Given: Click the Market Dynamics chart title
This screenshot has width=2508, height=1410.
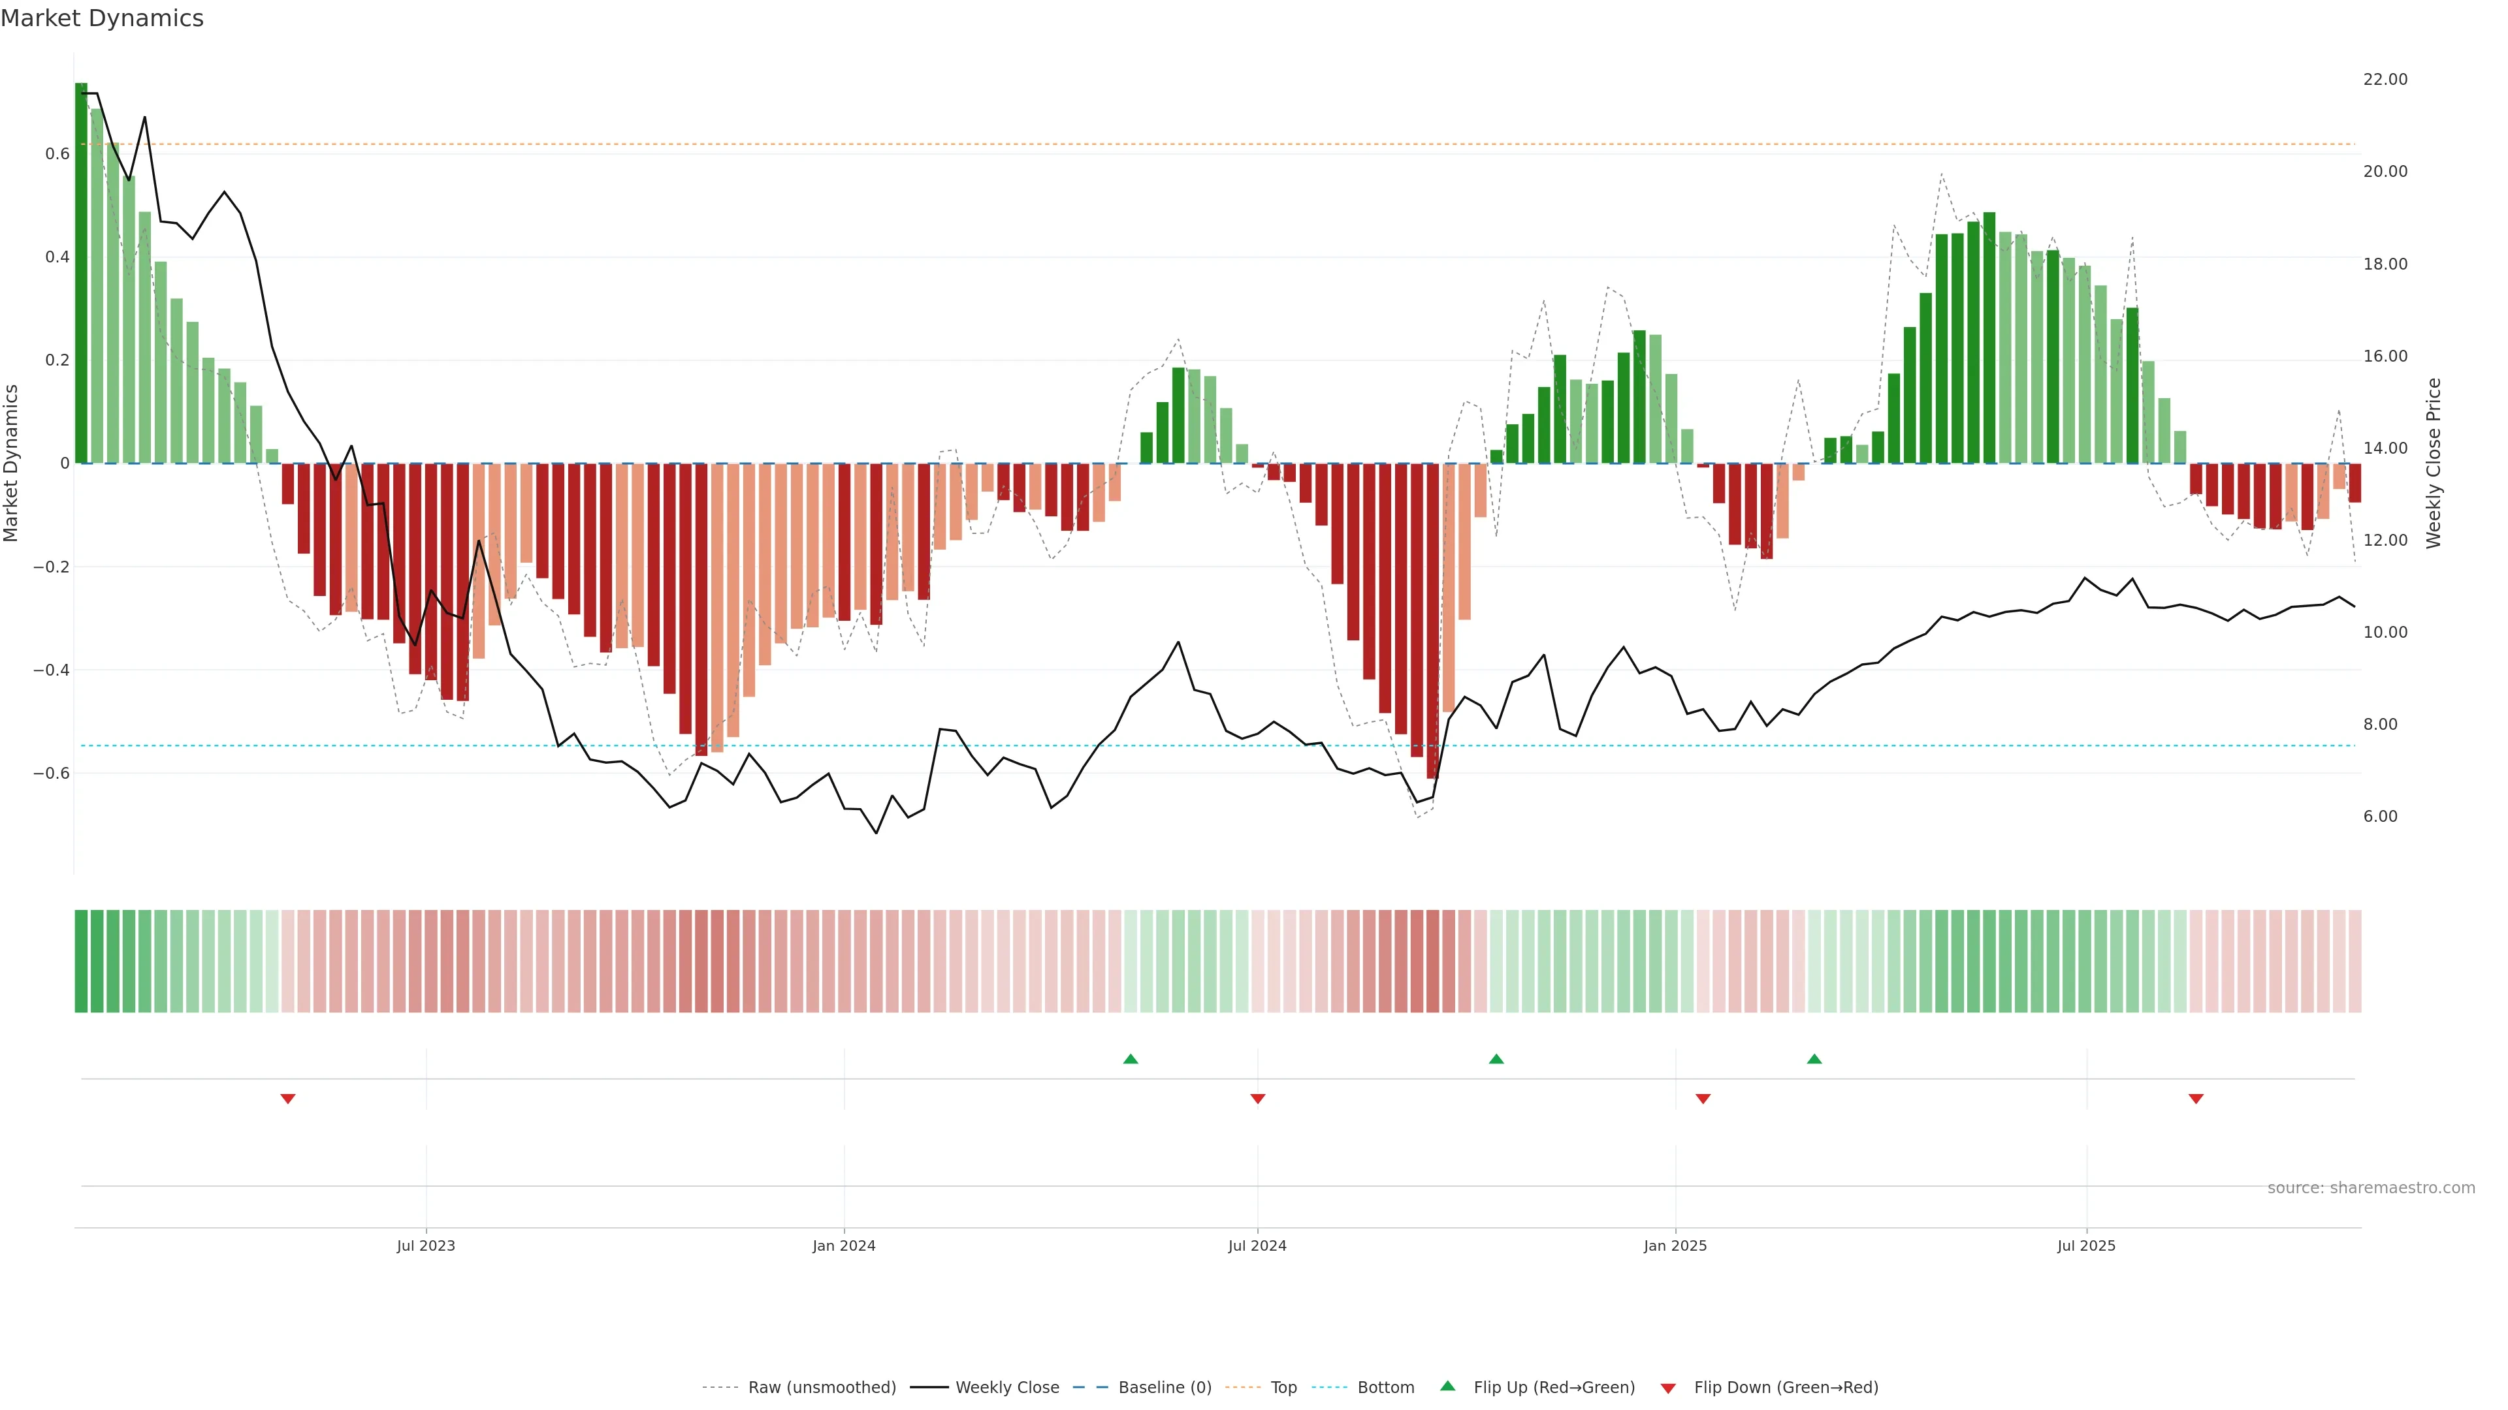Looking at the screenshot, I should tap(103, 18).
